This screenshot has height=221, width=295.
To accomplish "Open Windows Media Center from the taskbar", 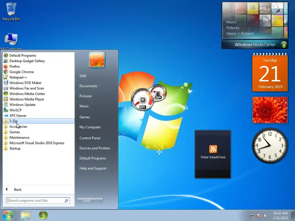I will pos(43,215).
